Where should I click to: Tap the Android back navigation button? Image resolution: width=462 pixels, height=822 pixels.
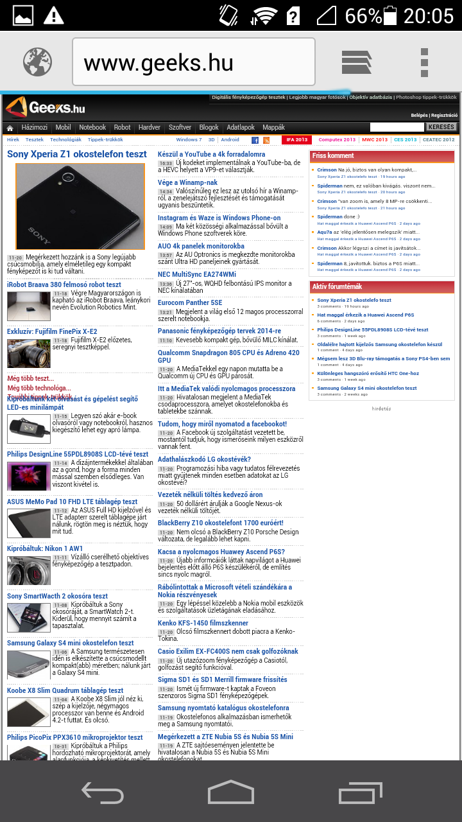tap(103, 792)
